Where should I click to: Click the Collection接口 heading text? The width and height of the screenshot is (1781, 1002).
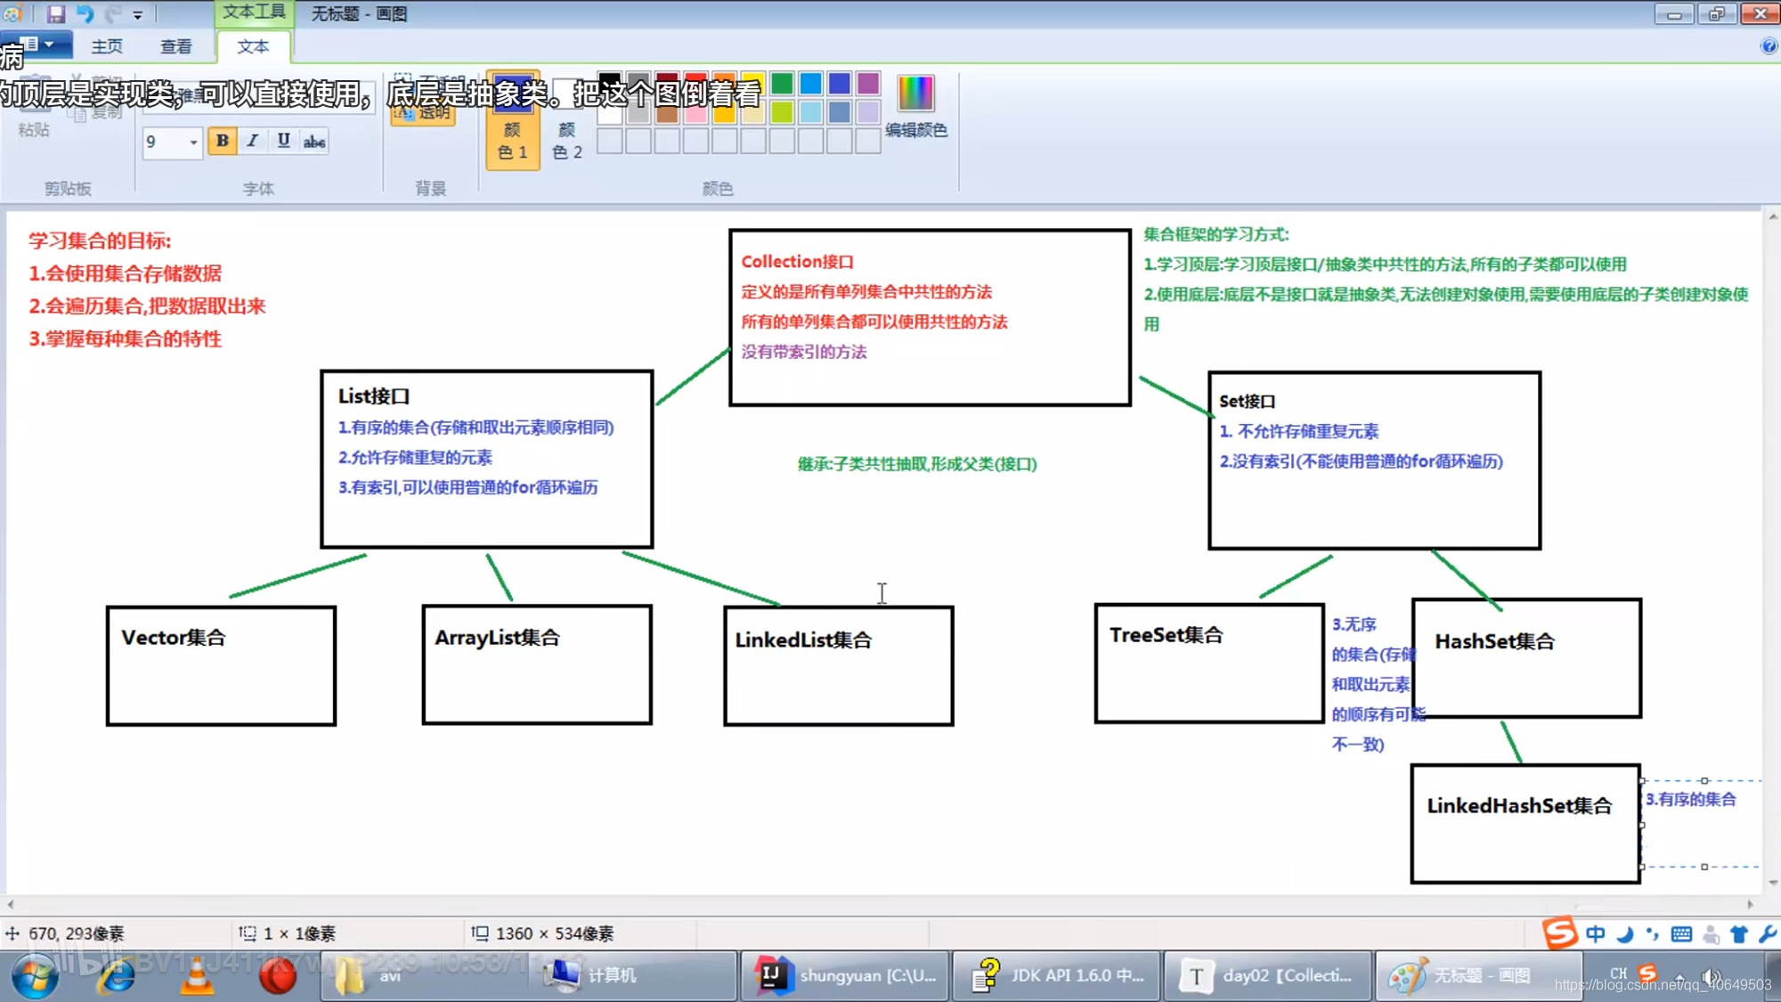click(x=798, y=262)
